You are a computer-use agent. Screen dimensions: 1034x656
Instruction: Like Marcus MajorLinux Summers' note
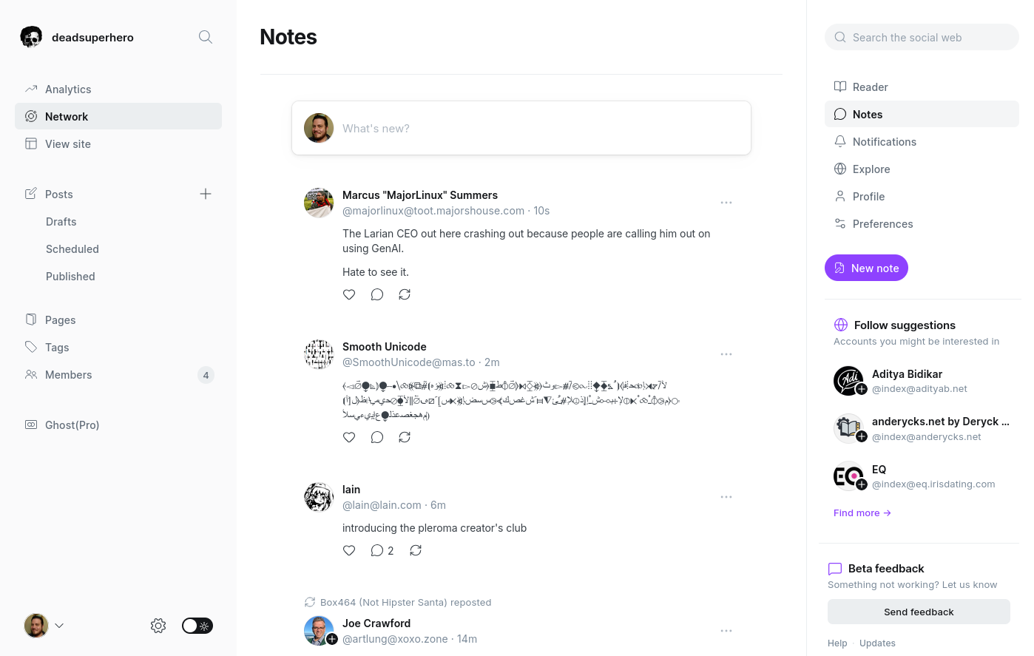349,294
